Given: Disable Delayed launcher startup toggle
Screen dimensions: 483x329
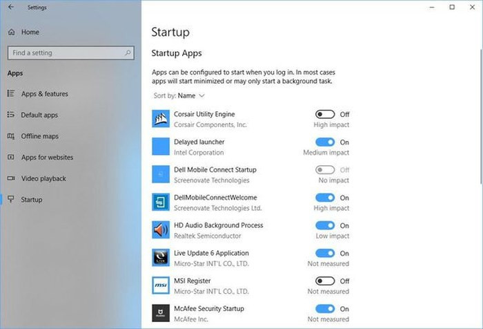Looking at the screenshot, I should point(325,142).
